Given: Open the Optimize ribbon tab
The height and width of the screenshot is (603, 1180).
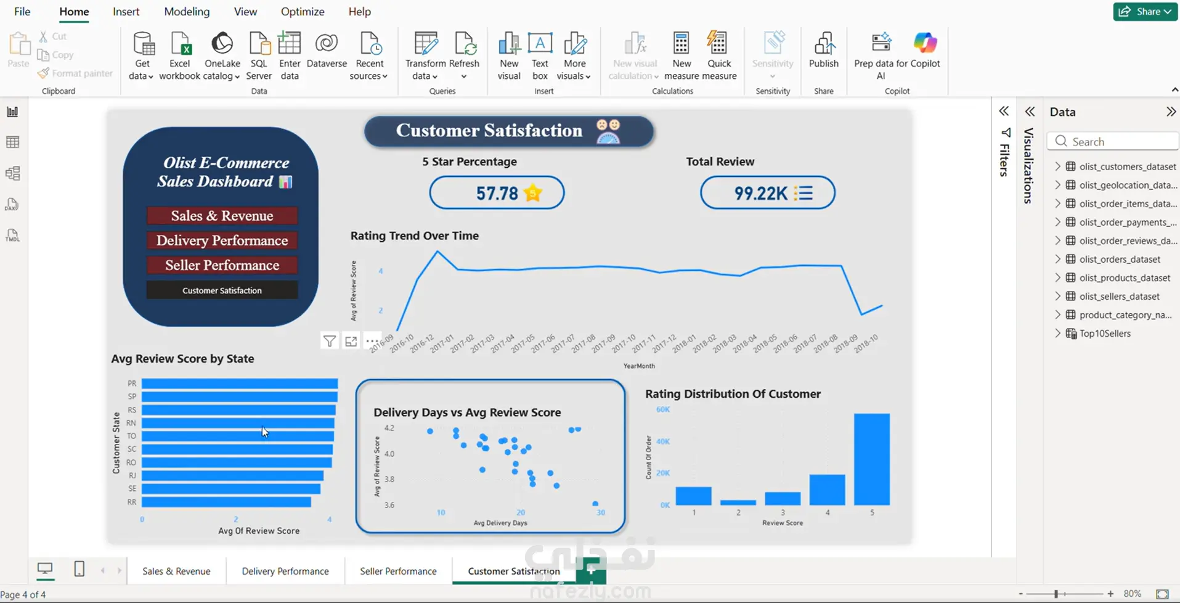Looking at the screenshot, I should coord(303,12).
